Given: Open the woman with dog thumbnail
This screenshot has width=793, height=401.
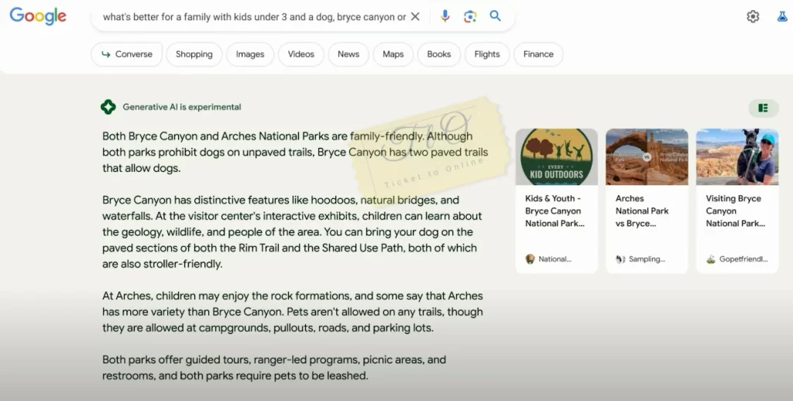Looking at the screenshot, I should (737, 156).
